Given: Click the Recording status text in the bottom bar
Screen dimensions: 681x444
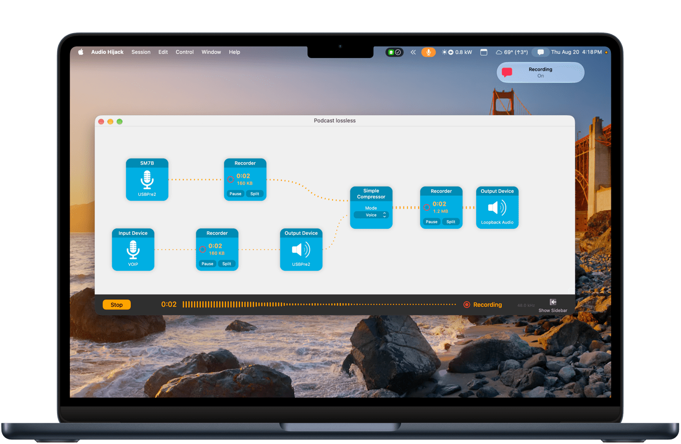Looking at the screenshot, I should 487,305.
